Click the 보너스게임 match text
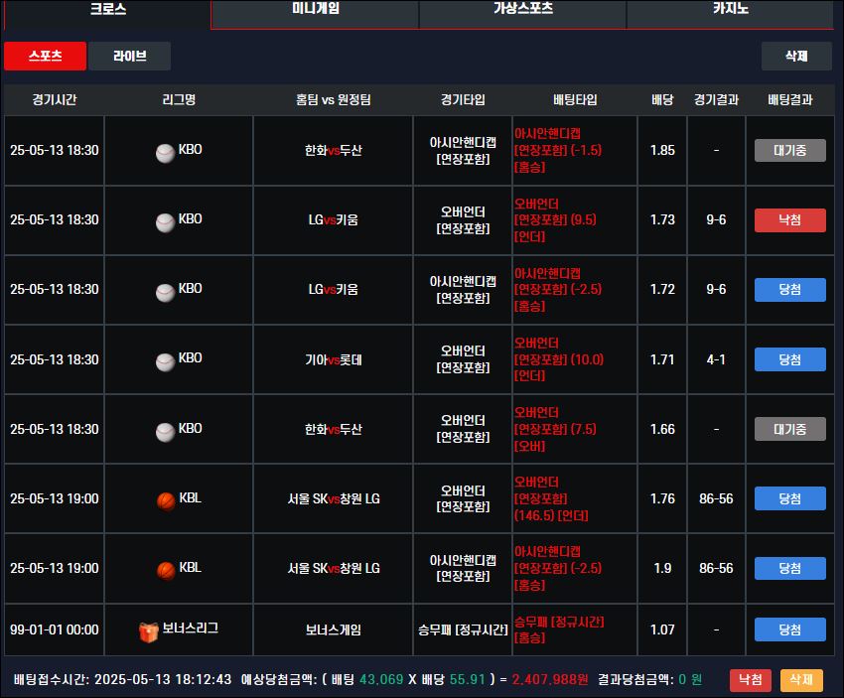Image resolution: width=844 pixels, height=698 pixels. click(x=334, y=629)
